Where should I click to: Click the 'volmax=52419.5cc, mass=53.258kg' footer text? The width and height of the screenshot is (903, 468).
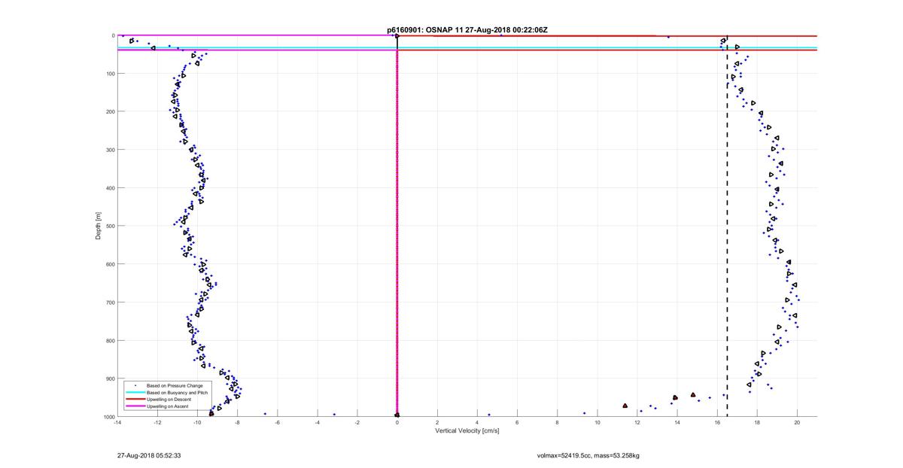pyautogui.click(x=588, y=455)
